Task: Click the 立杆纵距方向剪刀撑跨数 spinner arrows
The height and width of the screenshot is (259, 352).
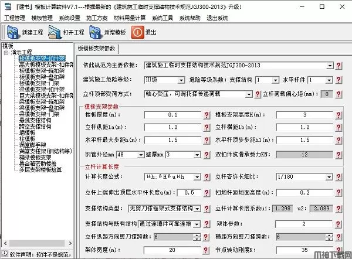Action: 197,237
